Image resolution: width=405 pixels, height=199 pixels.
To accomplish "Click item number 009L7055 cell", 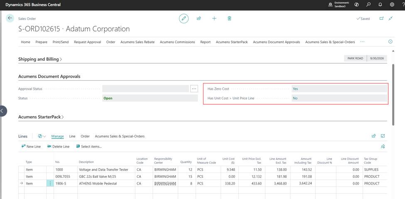I will (66, 177).
